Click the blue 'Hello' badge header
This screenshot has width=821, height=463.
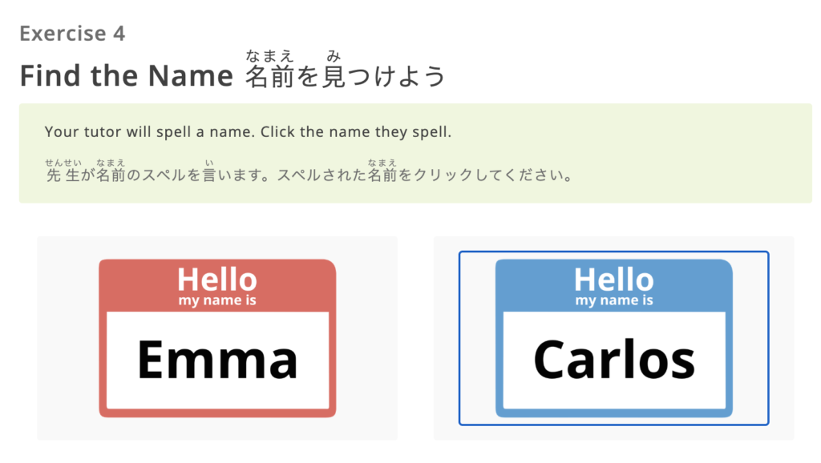[613, 280]
